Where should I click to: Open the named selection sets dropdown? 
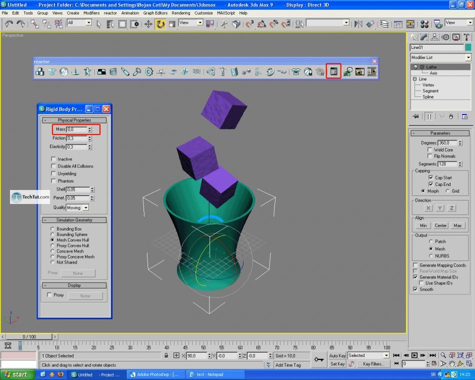[x=328, y=22]
